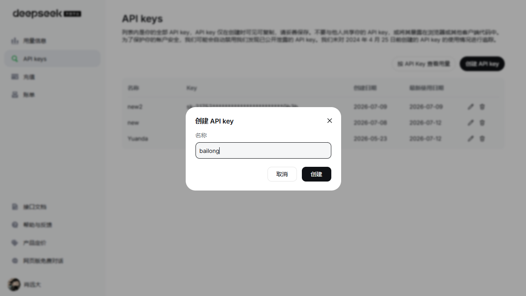The height and width of the screenshot is (296, 526).
Task: Click the 取消 button in the dialog
Action: (x=282, y=174)
